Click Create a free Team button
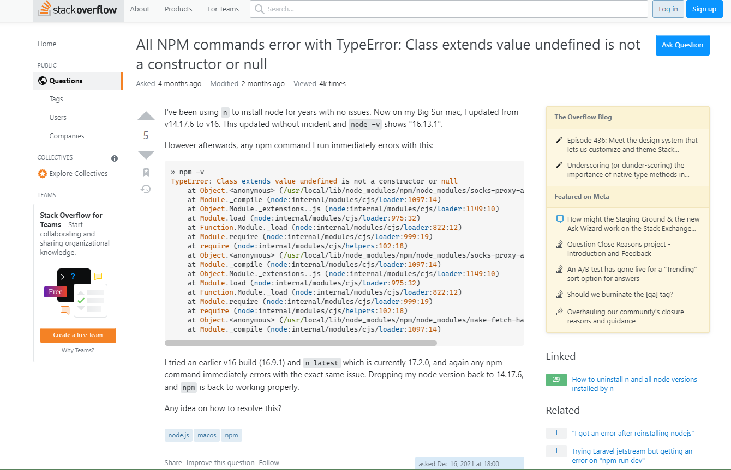The image size is (731, 470). [78, 335]
